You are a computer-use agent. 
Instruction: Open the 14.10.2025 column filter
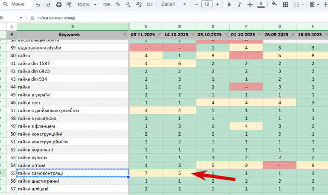point(193,35)
